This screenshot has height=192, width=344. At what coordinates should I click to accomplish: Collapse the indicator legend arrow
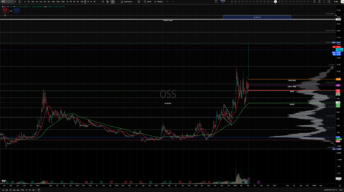click(x=4, y=15)
